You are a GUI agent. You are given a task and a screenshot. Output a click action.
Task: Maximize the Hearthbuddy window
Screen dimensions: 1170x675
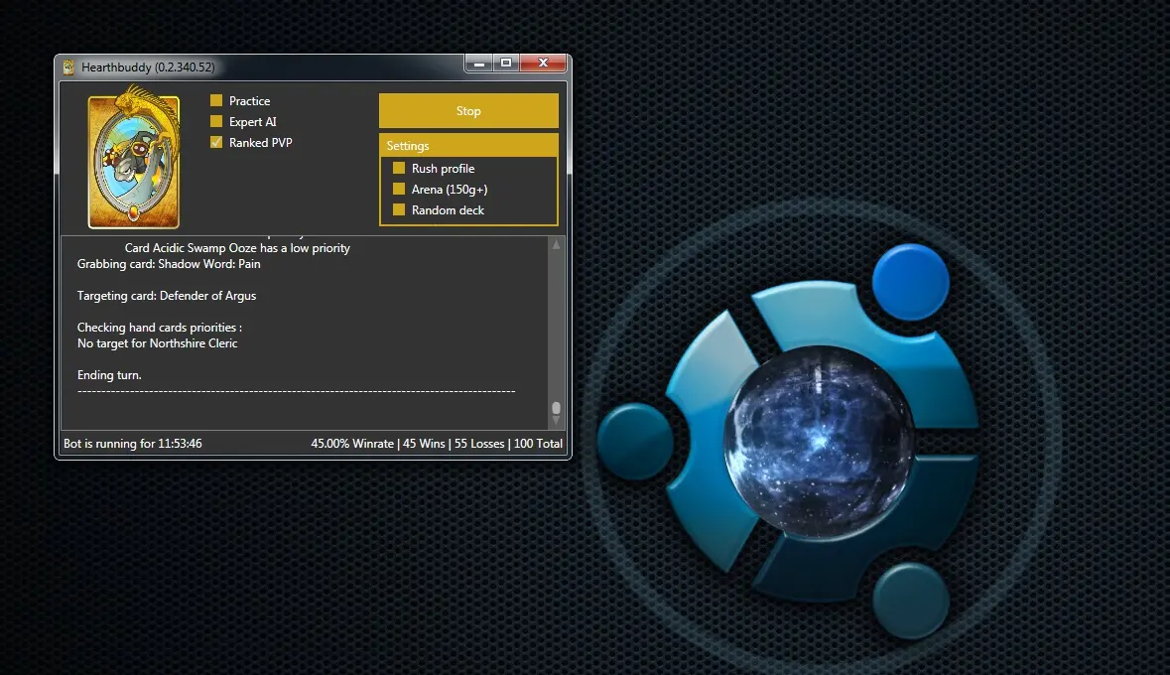[x=506, y=64]
